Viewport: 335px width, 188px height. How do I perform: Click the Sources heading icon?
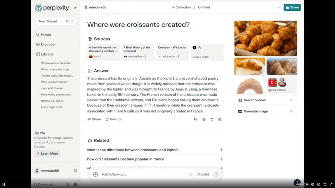[x=90, y=39]
